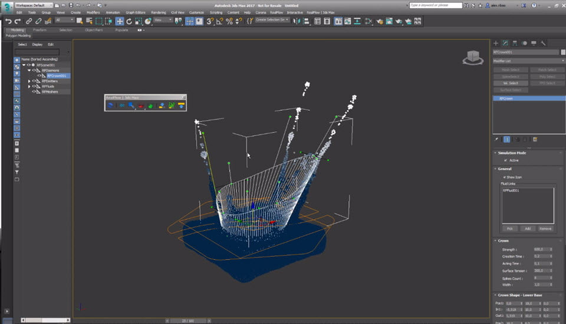
Task: Open the Modifier List dropdown
Action: tap(528, 61)
